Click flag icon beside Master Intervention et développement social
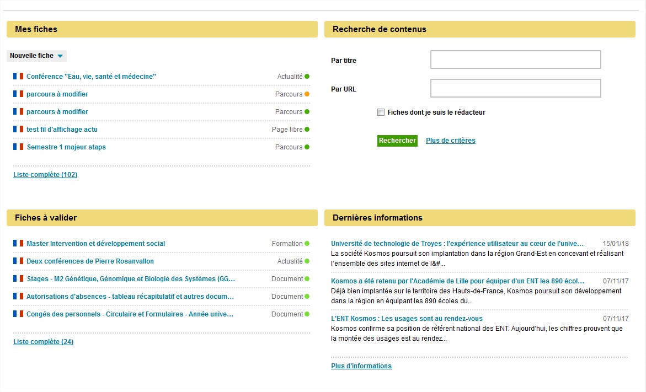646x392 pixels. point(18,244)
